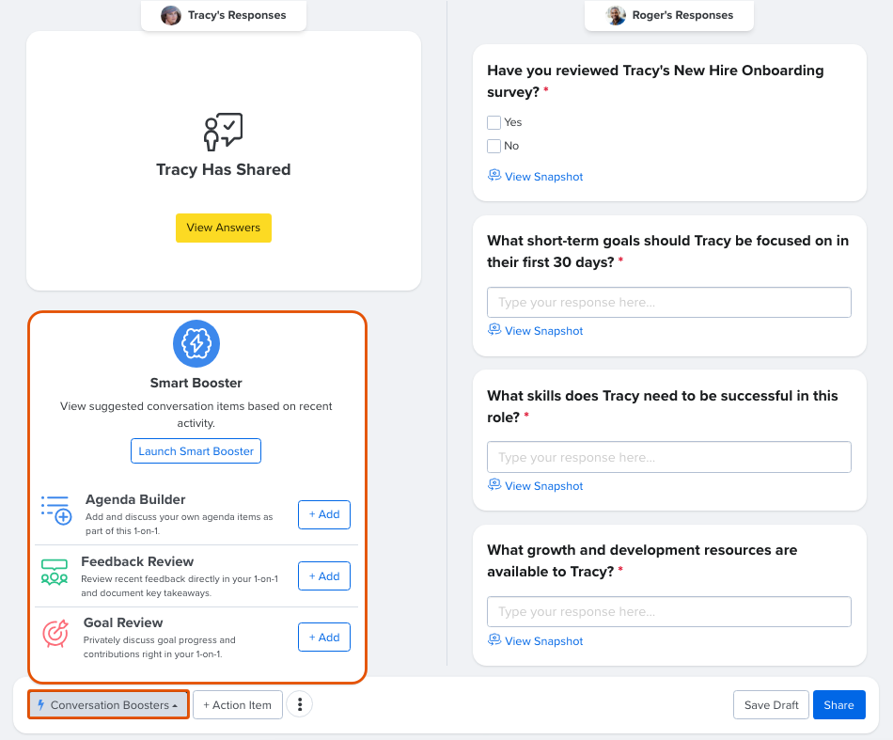The height and width of the screenshot is (740, 893).
Task: Click the Tracy Has Shared person icon
Action: 223,133
